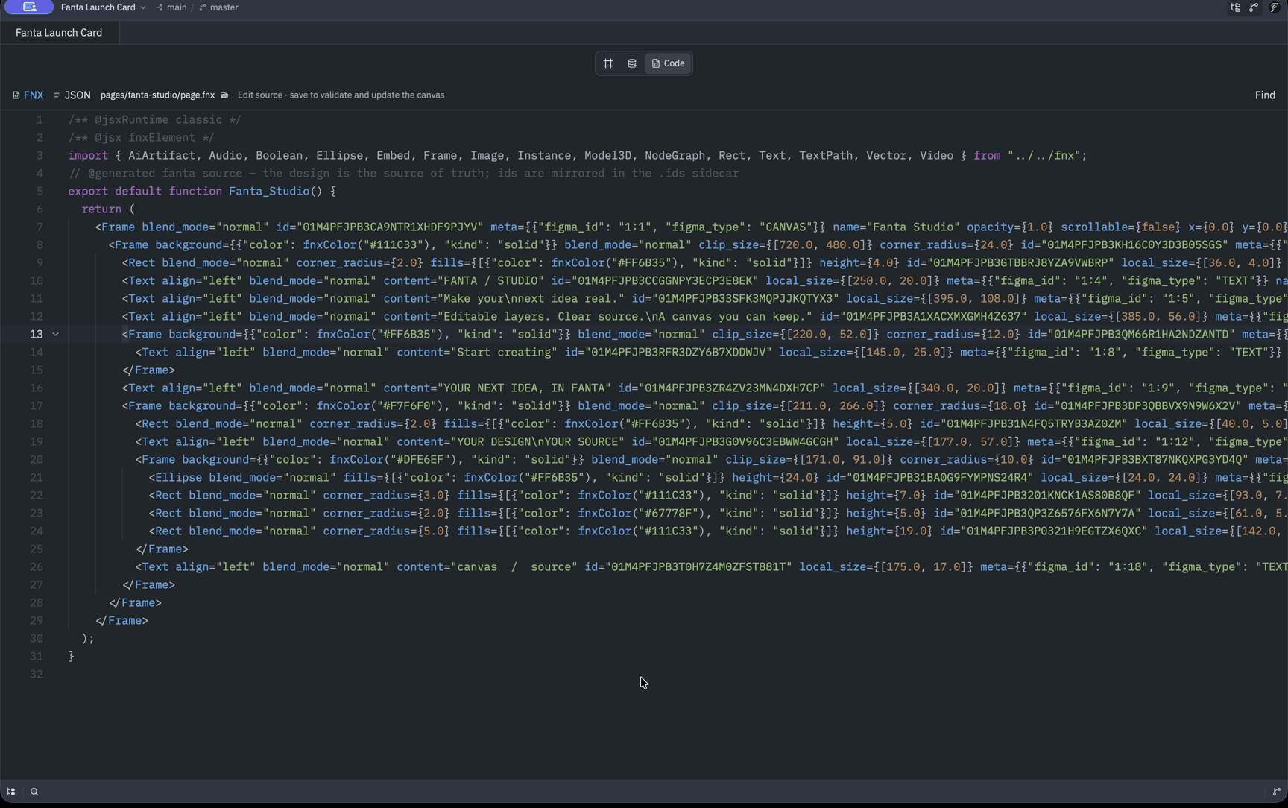Click the git branch icon in status bar

(x=1276, y=792)
